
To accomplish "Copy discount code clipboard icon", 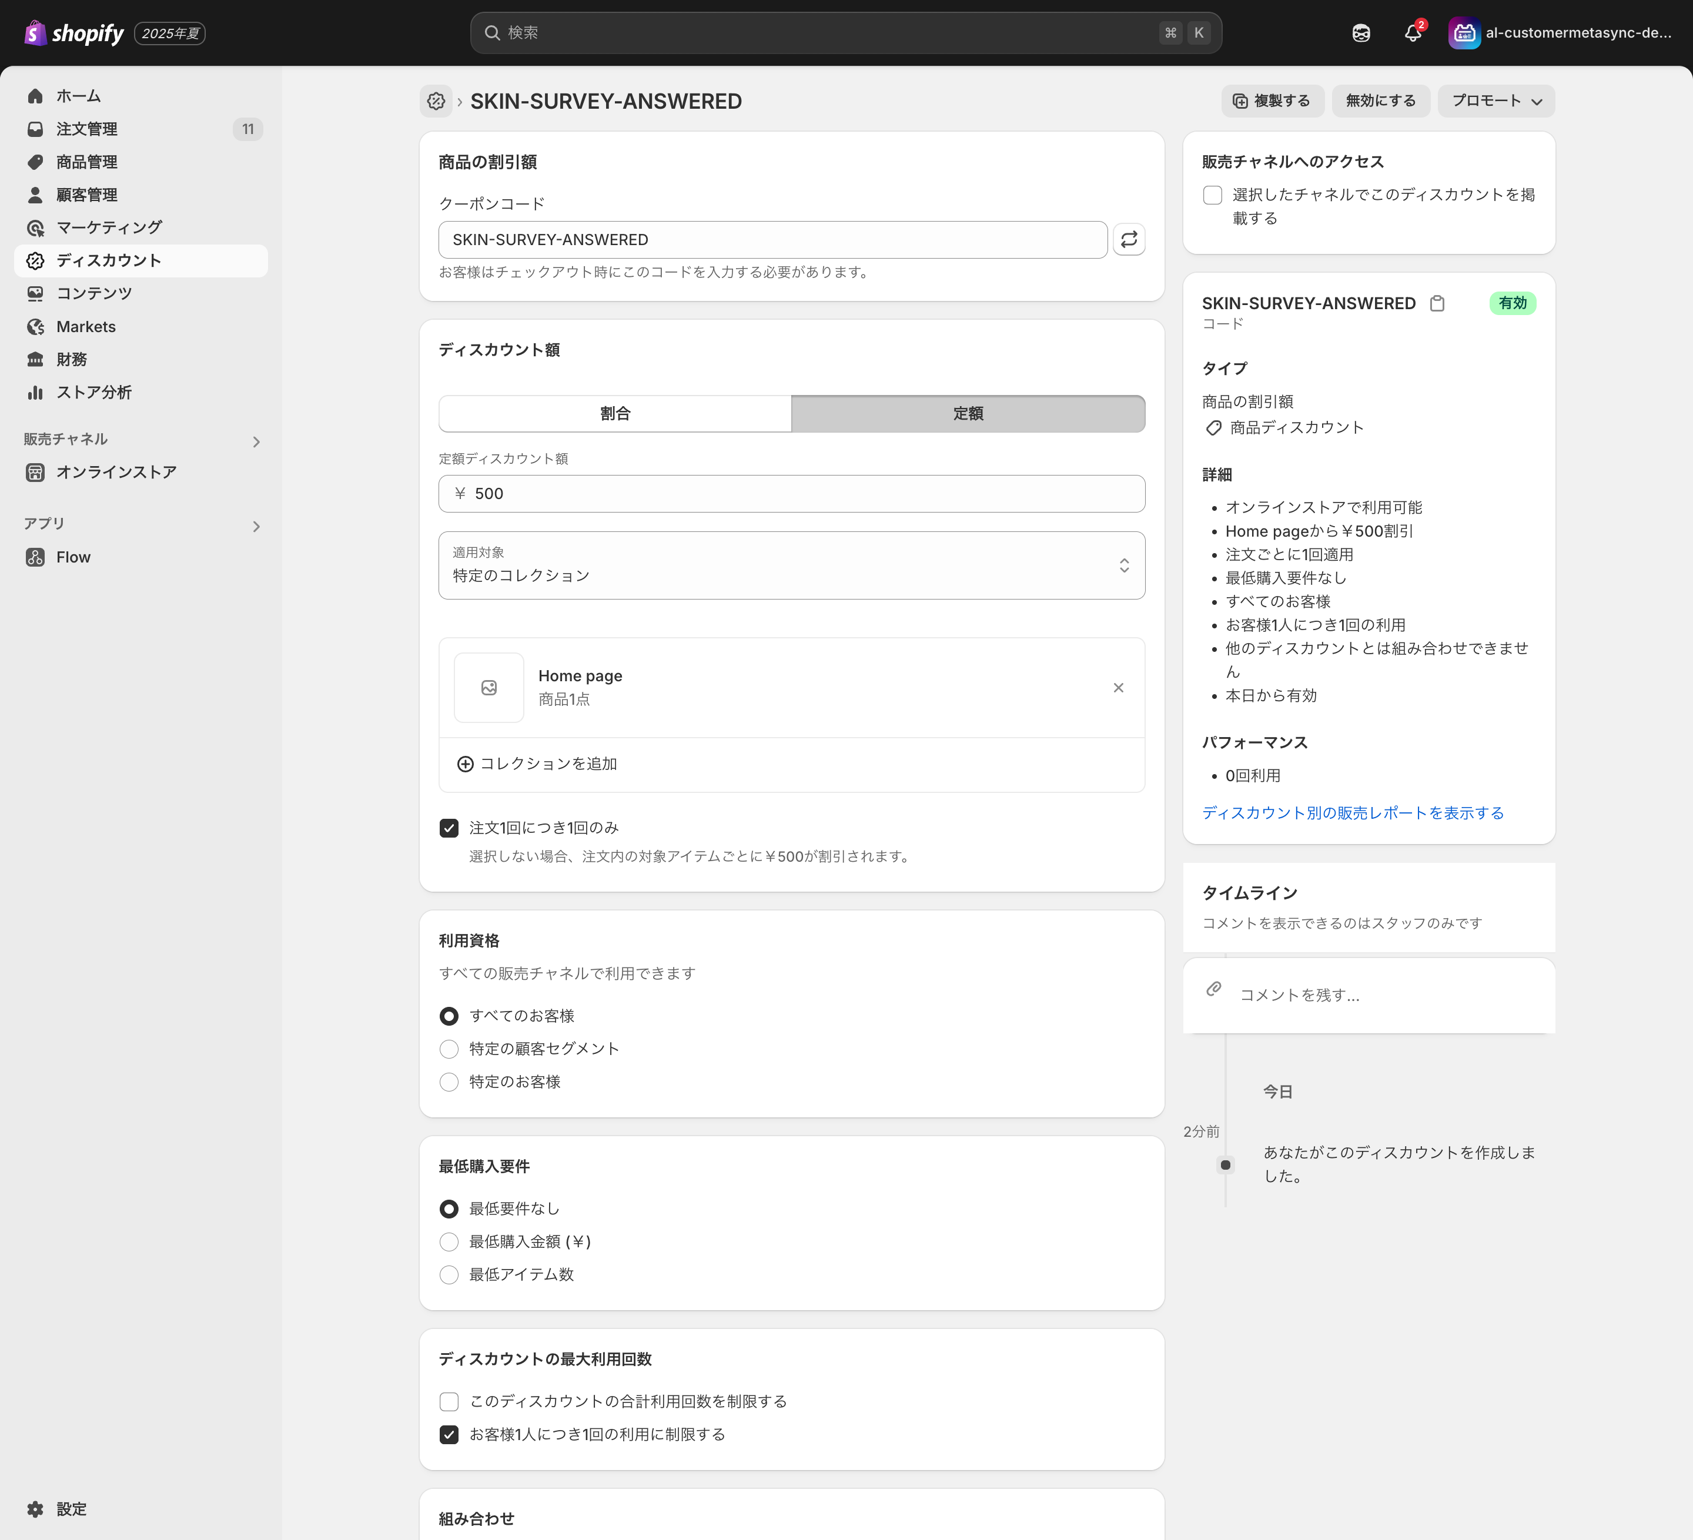I will (1437, 303).
